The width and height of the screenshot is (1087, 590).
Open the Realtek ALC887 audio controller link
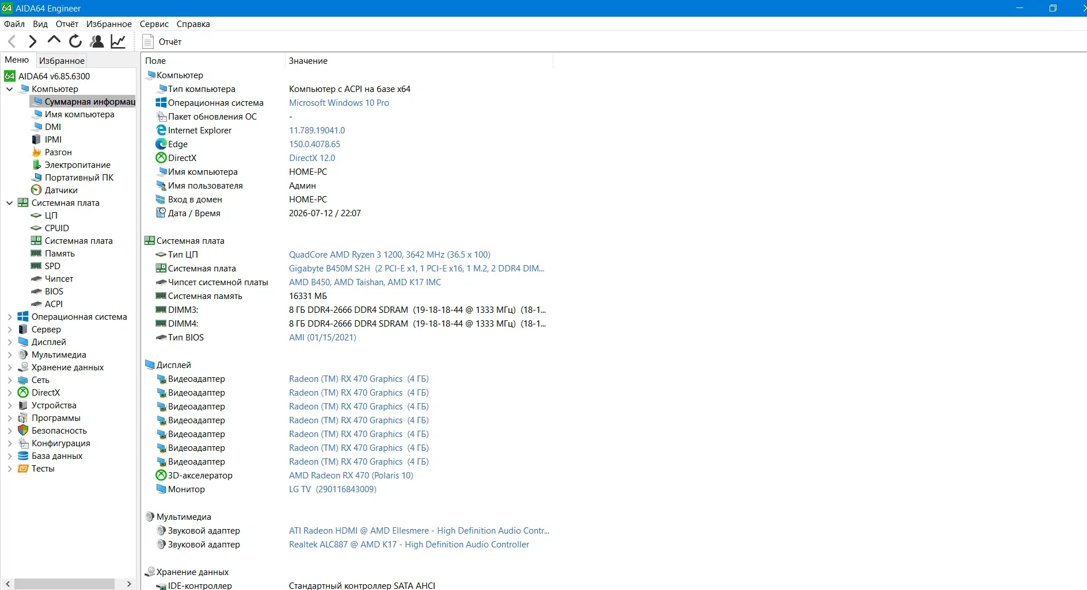(409, 545)
